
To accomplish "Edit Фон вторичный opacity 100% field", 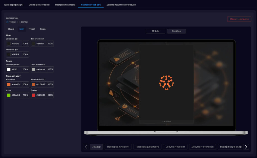I will 50,44.
